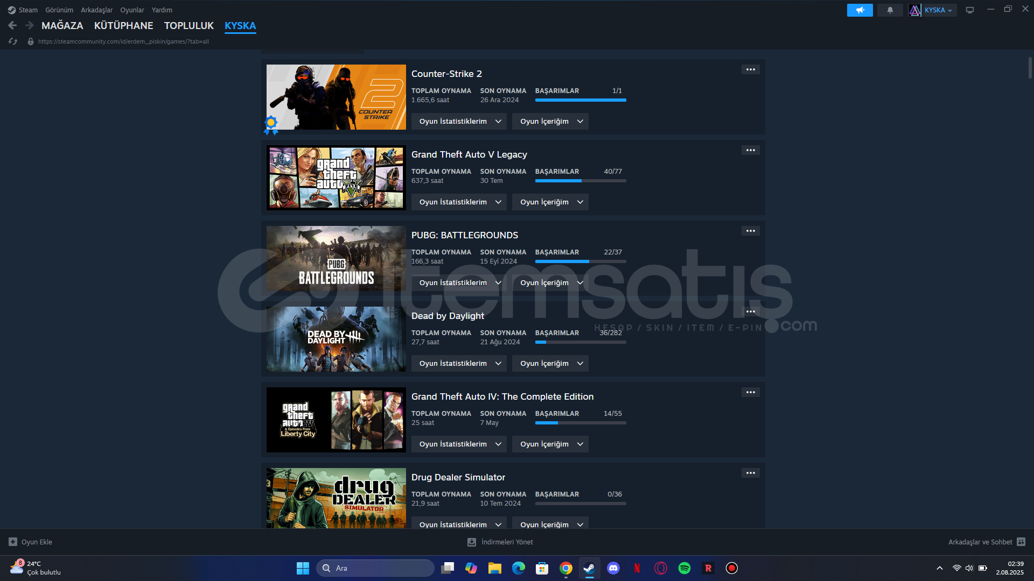The image size is (1034, 581).
Task: Expand Oyun İçeriğim for Dead by Daylight
Action: coord(550,363)
